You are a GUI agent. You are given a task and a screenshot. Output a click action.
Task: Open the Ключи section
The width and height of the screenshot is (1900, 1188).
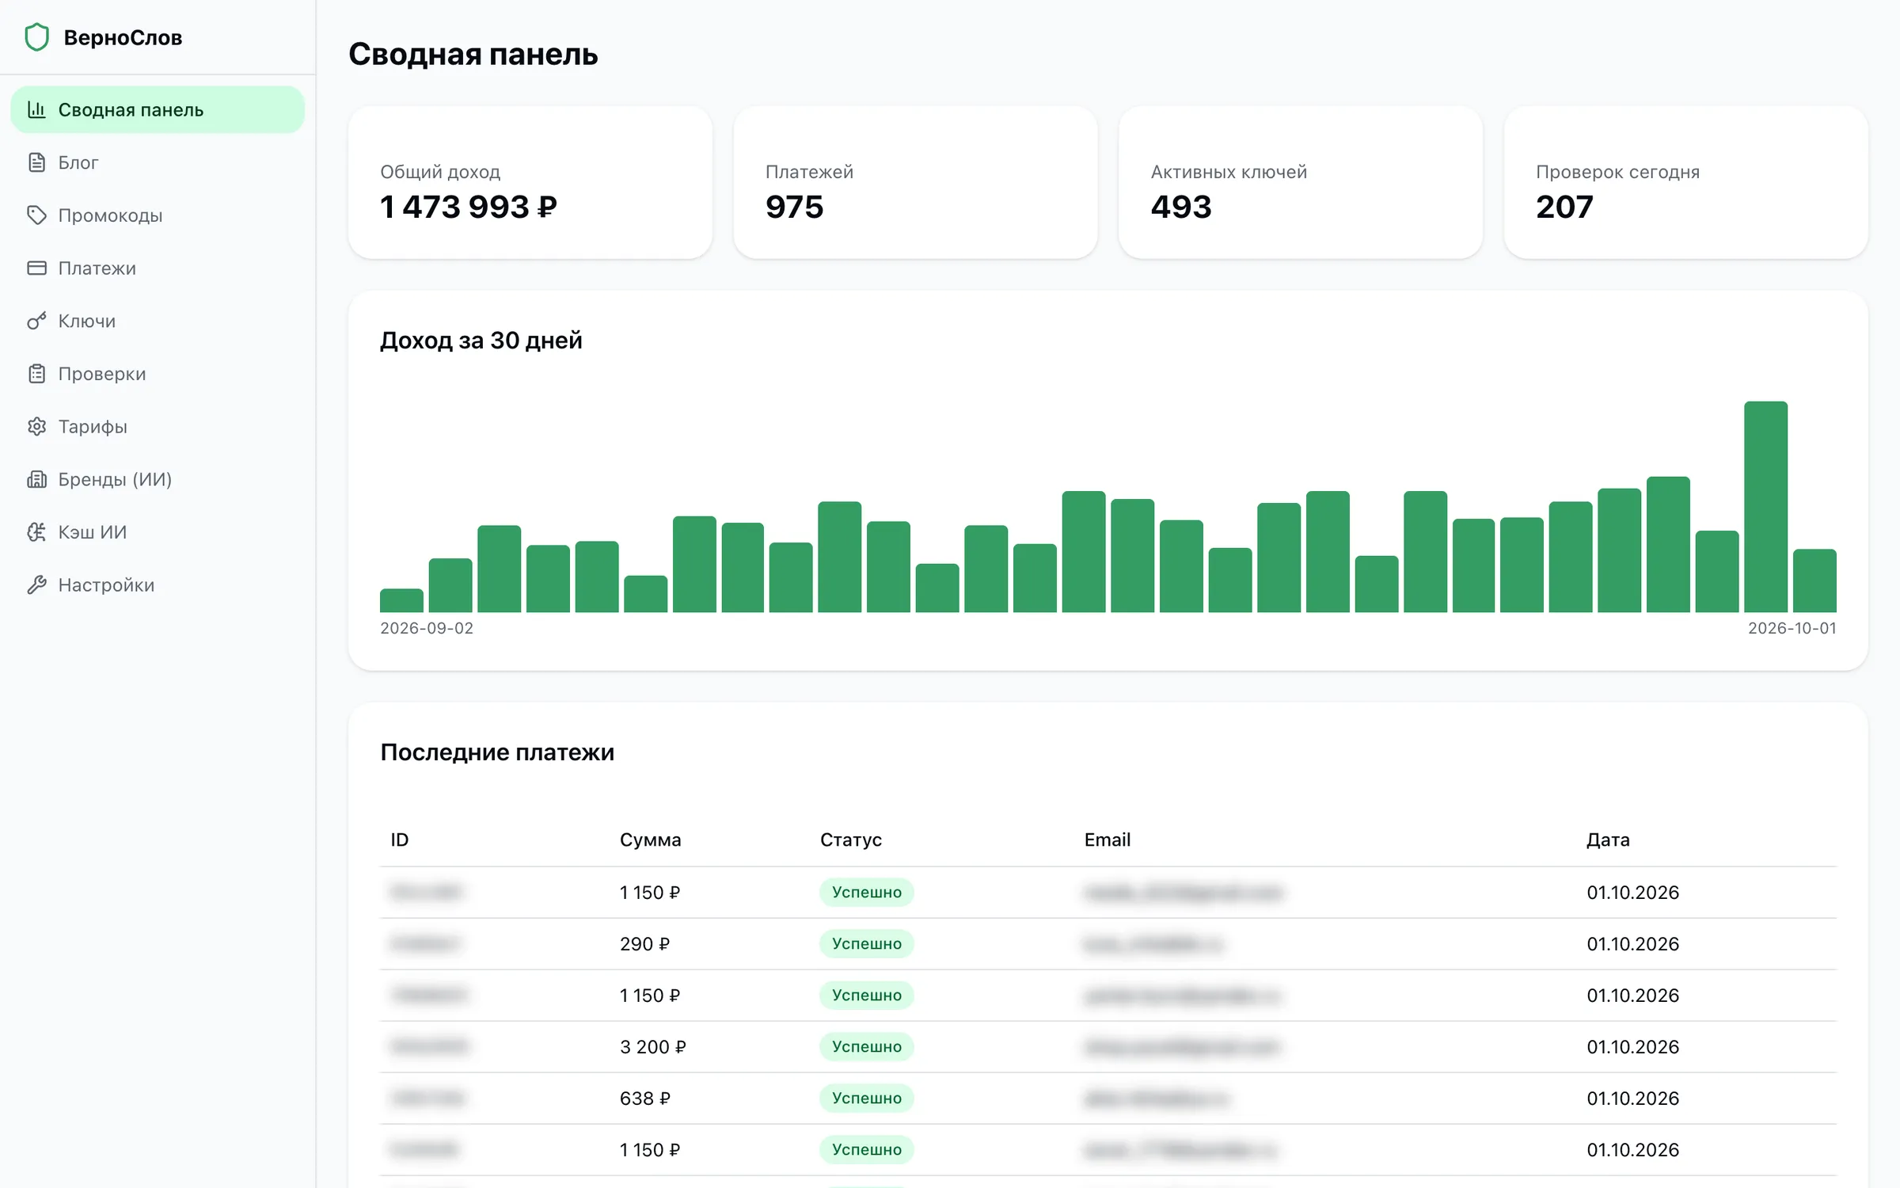click(158, 321)
